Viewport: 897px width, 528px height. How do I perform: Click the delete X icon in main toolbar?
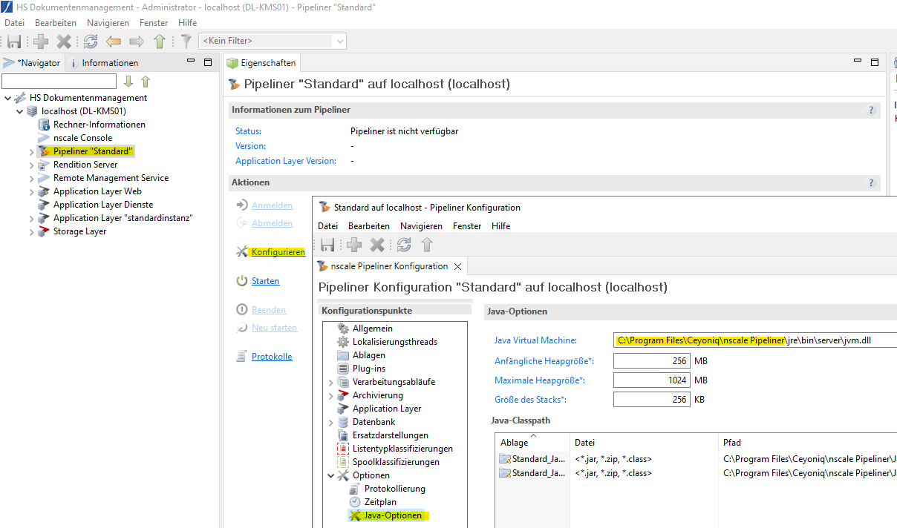65,42
